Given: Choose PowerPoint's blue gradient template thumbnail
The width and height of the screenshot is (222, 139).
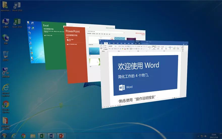Looking at the screenshot, I should click(94, 51).
